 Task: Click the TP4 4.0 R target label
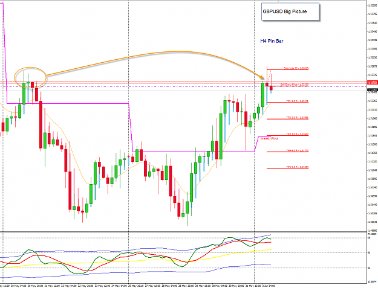coord(297,150)
